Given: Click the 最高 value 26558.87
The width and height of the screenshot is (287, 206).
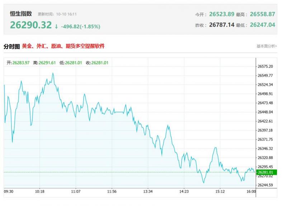Looking at the screenshot, I should [262, 14].
